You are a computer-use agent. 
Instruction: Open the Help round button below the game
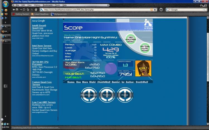pyautogui.click(x=125, y=95)
